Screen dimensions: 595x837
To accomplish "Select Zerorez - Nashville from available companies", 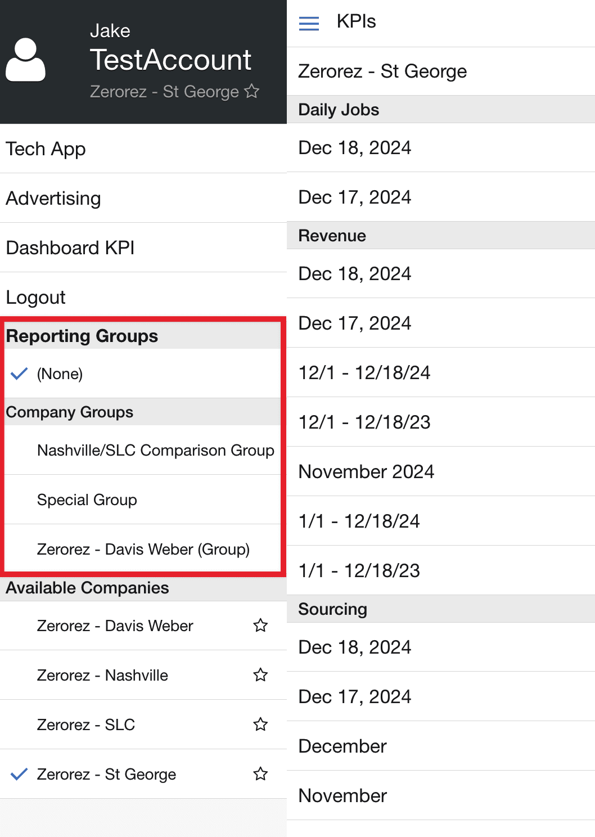I will click(143, 675).
